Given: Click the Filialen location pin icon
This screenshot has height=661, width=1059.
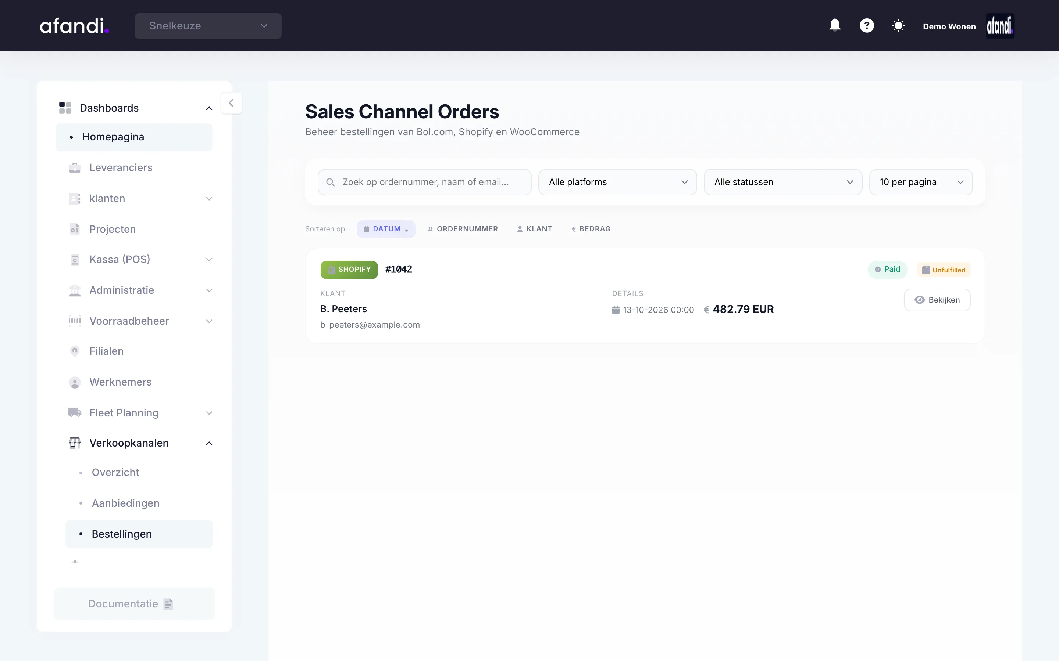Looking at the screenshot, I should 75,351.
